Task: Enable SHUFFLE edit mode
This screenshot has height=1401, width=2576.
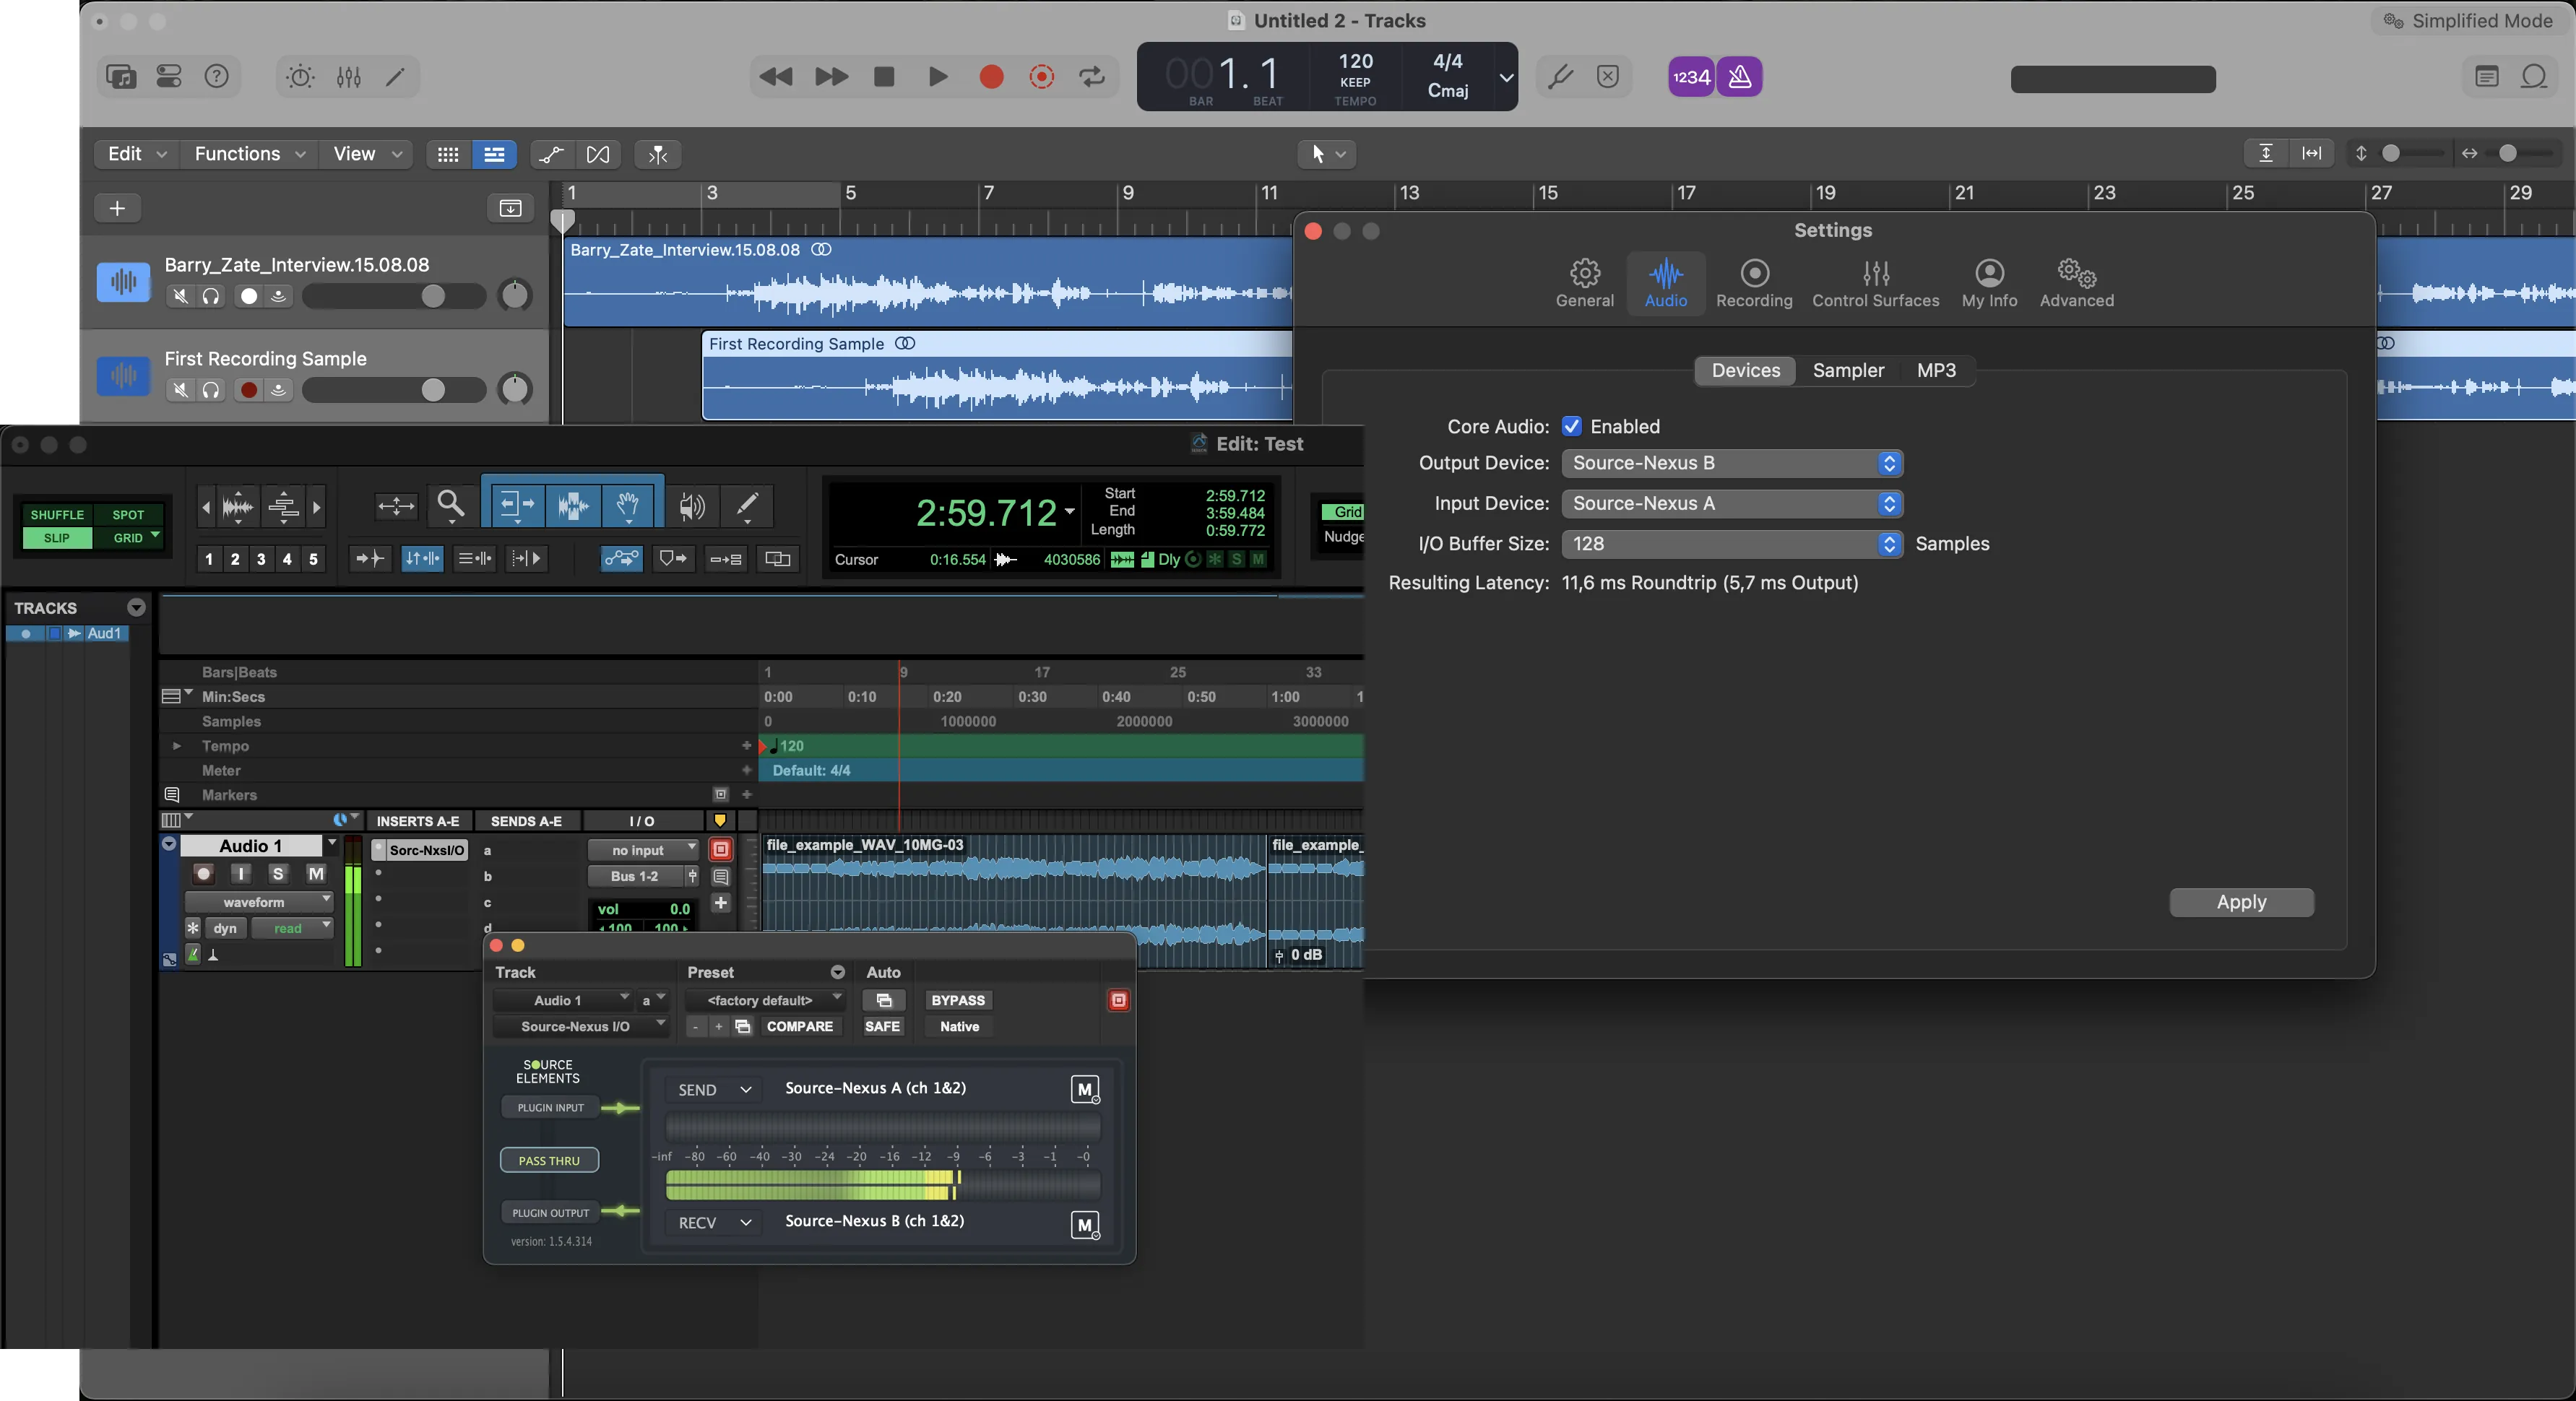Action: (x=57, y=515)
